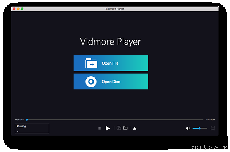Click the Vidmore Player title bar text
This screenshot has width=230, height=152.
[115, 9]
